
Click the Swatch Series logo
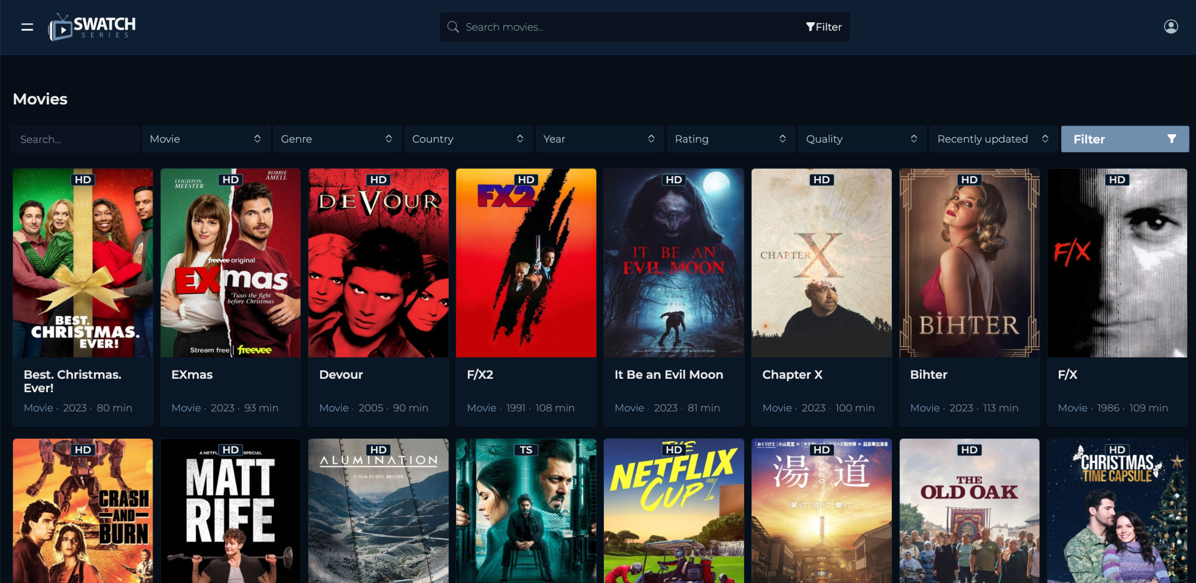[92, 27]
